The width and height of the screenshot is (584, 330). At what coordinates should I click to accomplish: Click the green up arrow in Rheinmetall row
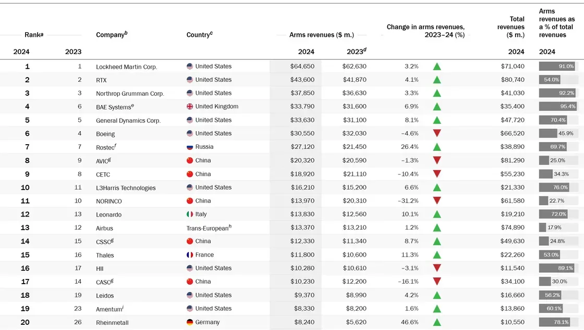(437, 322)
